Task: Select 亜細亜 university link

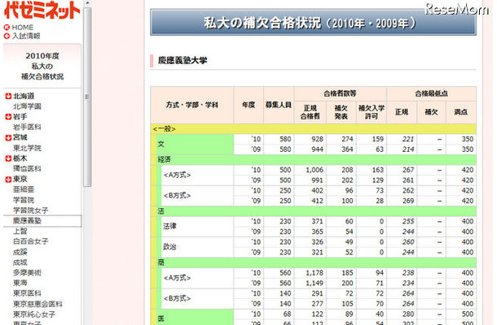Action: (x=24, y=189)
